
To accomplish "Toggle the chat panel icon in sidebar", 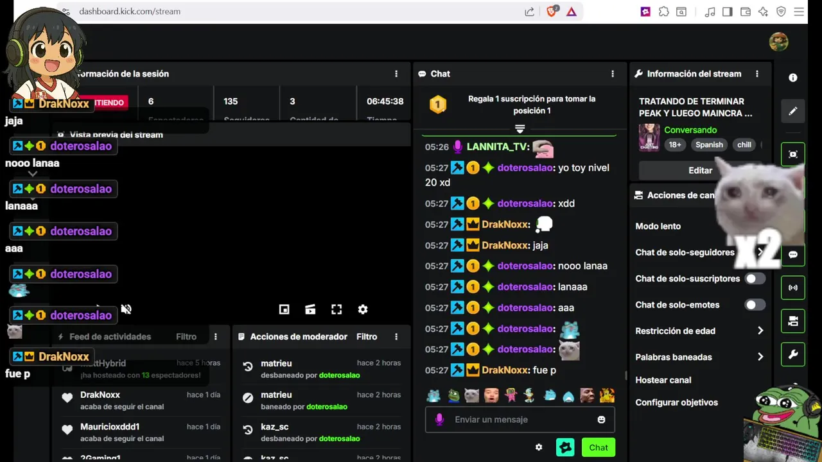I will (x=793, y=255).
